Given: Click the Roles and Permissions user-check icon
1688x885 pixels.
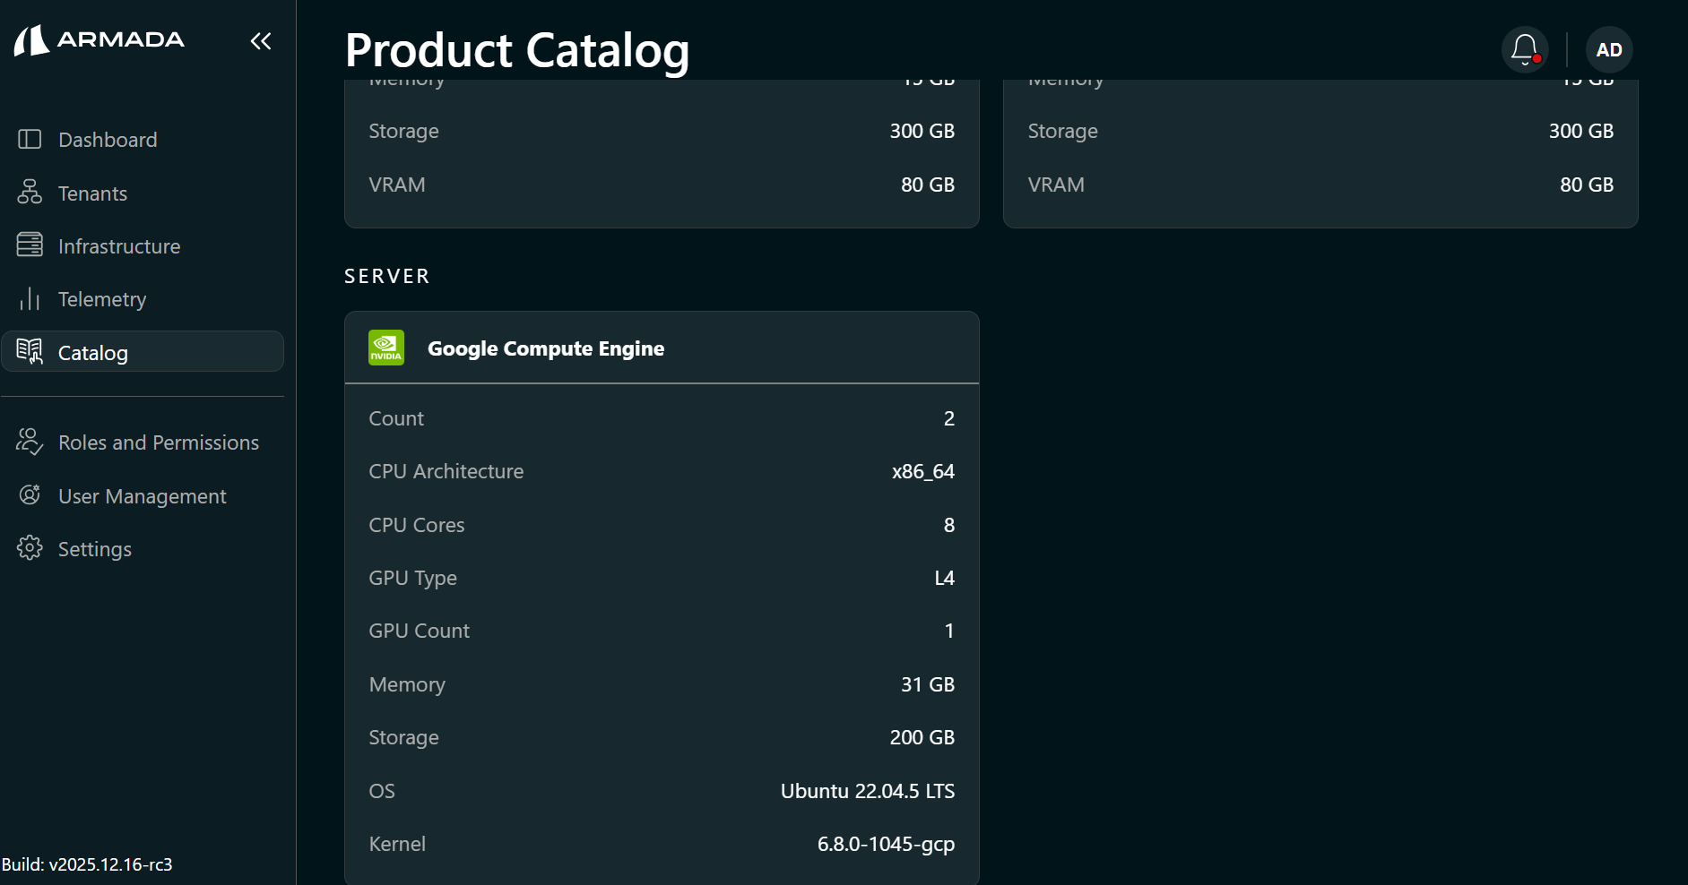Looking at the screenshot, I should point(30,442).
